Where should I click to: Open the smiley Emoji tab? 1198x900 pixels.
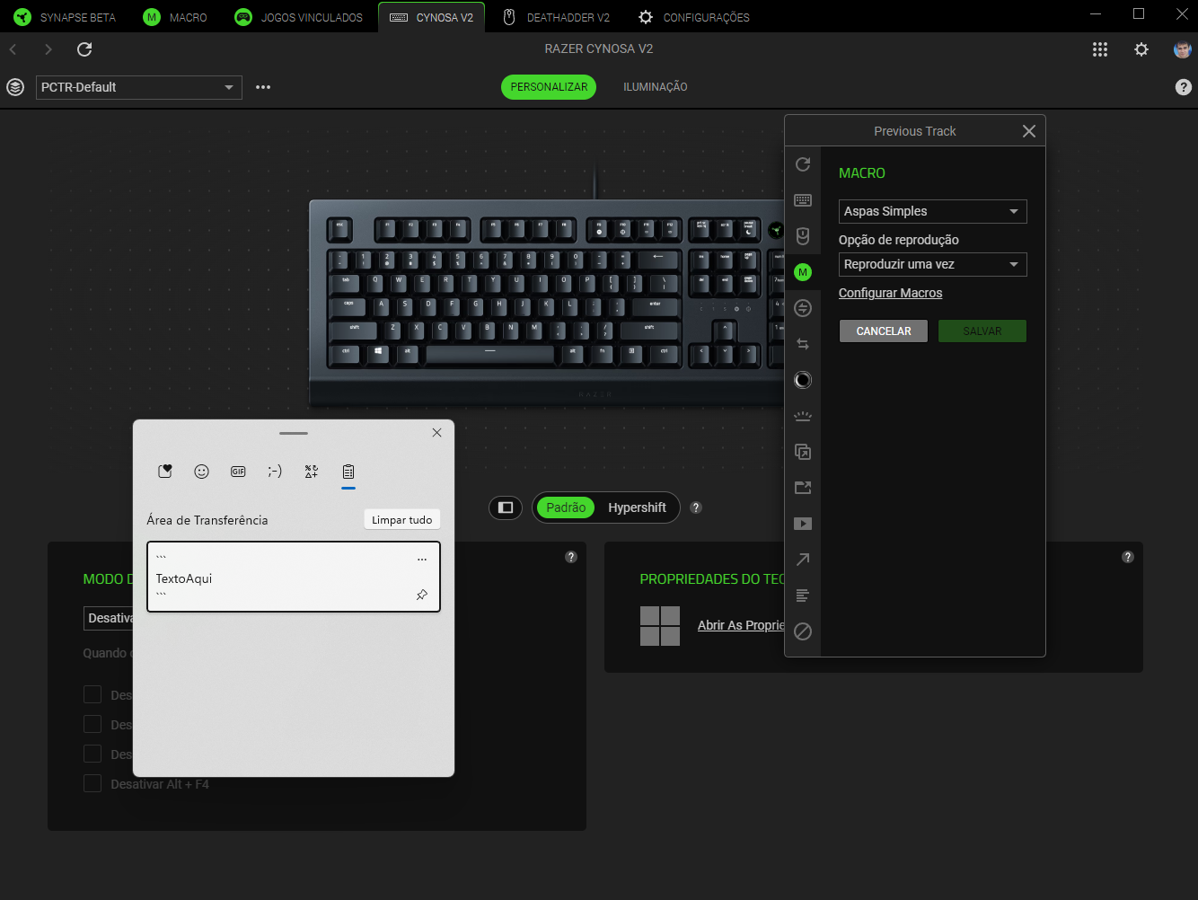[x=202, y=472]
